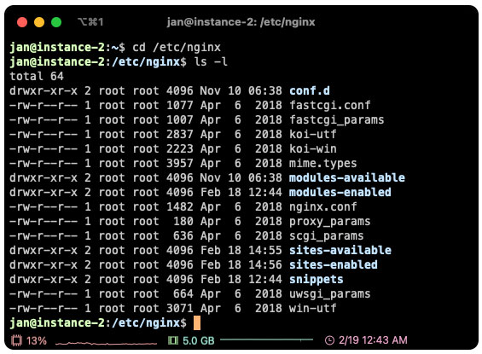
Task: Click permissions -rw-r--r-- on nginx.conf row
Action: pyautogui.click(x=44, y=207)
